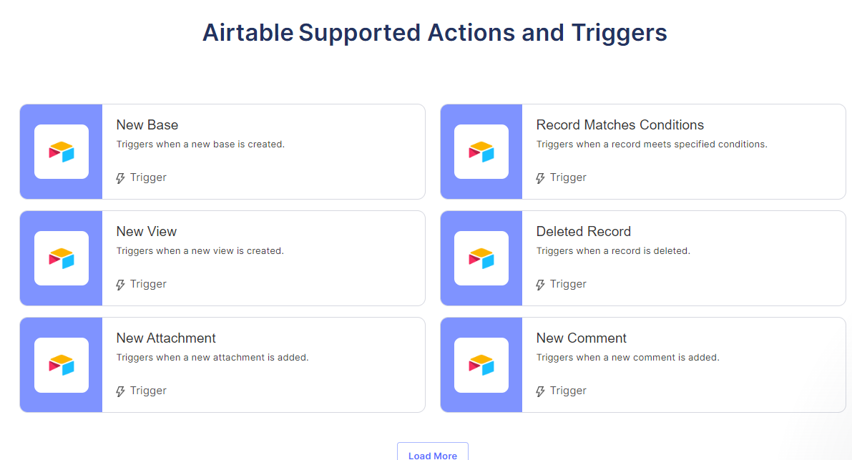This screenshot has height=460, width=852.
Task: Open the New Base trigger
Action: tap(147, 124)
